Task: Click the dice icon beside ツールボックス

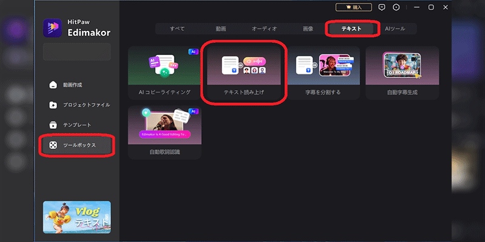Action: [x=53, y=145]
